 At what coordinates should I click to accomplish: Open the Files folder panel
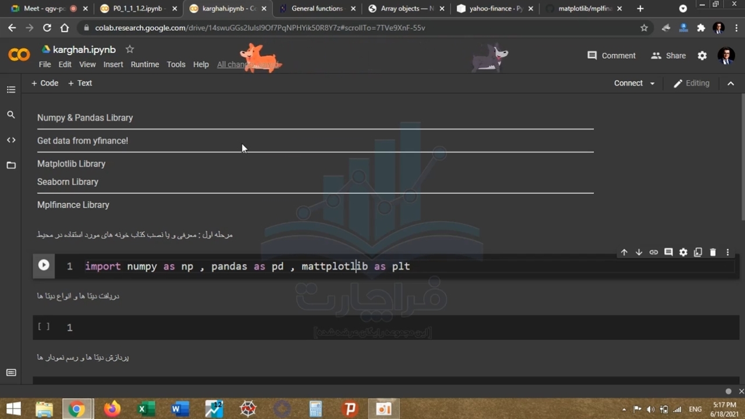point(11,165)
